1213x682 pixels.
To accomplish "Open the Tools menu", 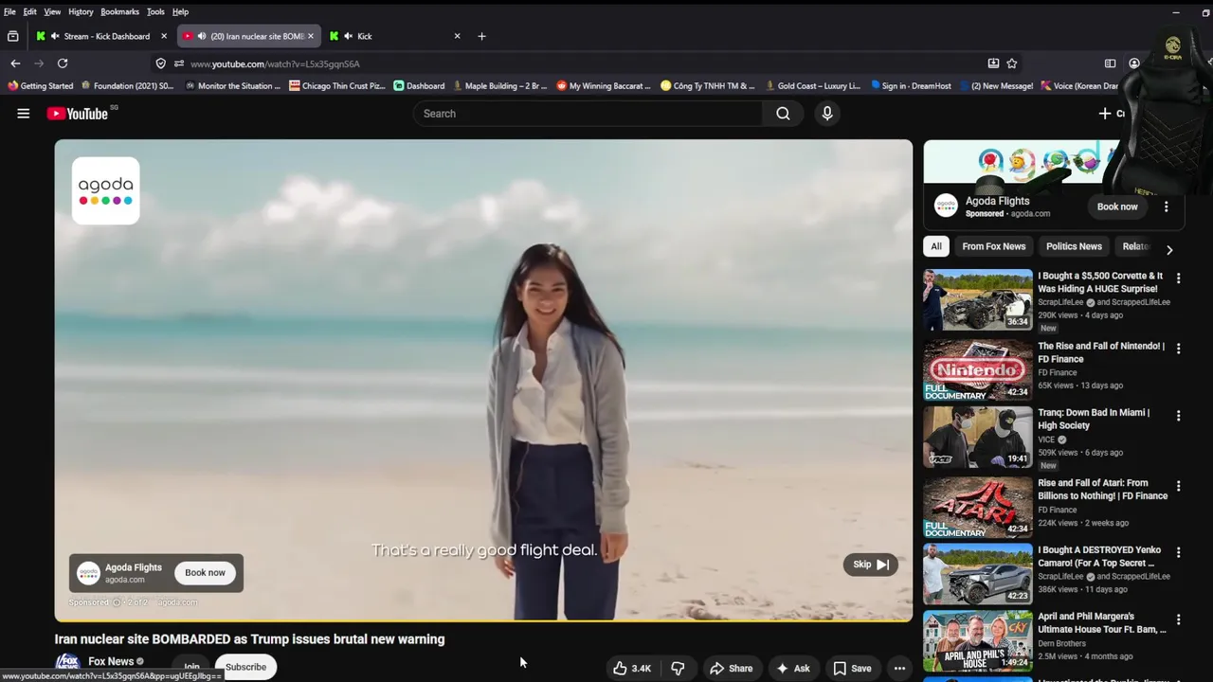I will pyautogui.click(x=155, y=11).
